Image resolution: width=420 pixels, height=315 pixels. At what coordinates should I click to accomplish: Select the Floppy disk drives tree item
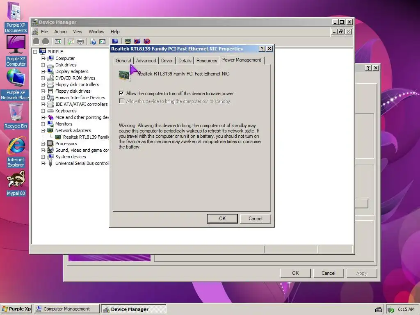[73, 91]
